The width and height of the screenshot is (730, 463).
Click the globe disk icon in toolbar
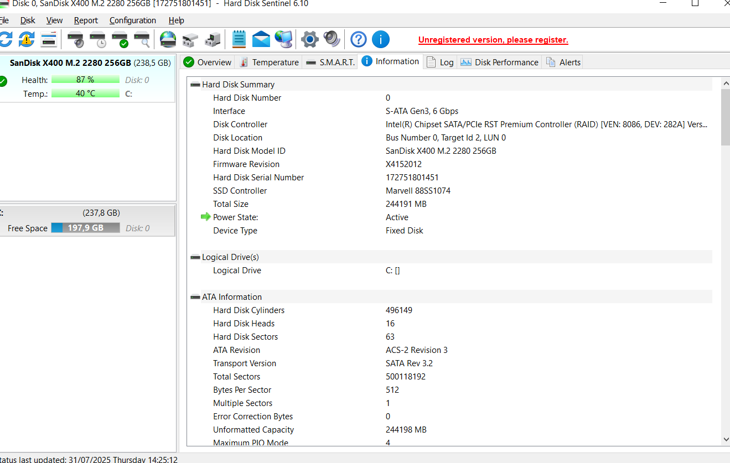coord(168,39)
